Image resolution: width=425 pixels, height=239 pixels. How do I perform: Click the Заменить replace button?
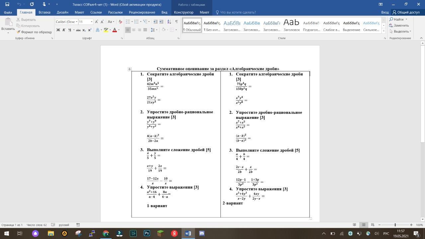coord(399,25)
